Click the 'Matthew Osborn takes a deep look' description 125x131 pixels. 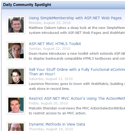[77, 30]
